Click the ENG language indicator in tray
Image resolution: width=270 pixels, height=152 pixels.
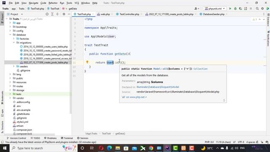pyautogui.click(x=242, y=148)
